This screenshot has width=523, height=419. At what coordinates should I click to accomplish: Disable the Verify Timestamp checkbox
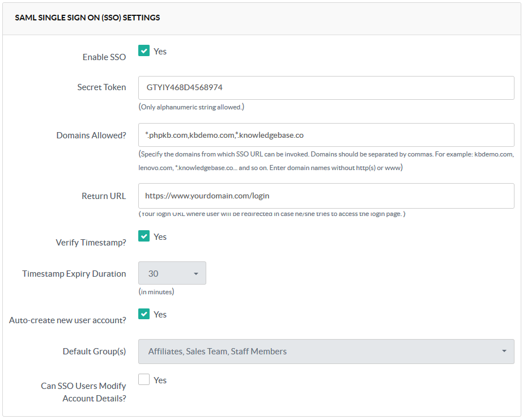click(x=144, y=236)
